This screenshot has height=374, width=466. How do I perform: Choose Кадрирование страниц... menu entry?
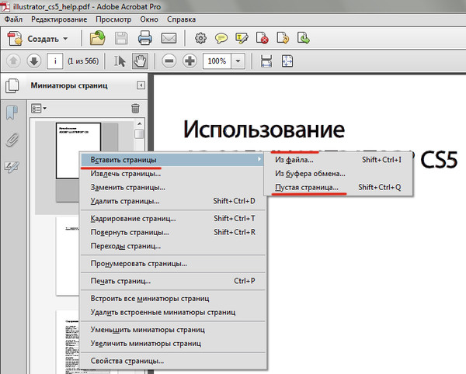172,219
